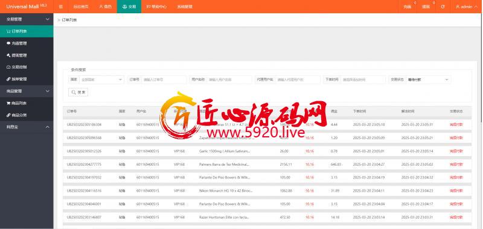Click the sidebar collapse icon in top bar

click(61, 7)
